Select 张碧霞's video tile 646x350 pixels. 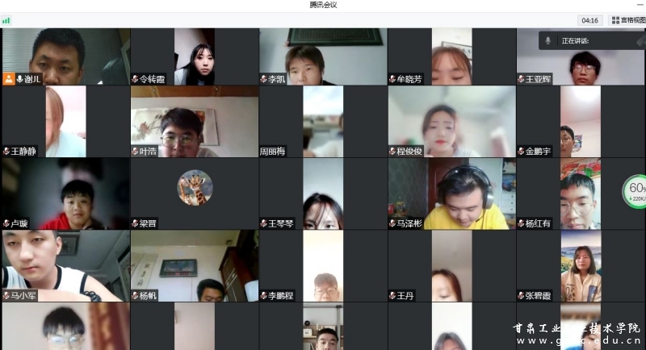point(581,266)
